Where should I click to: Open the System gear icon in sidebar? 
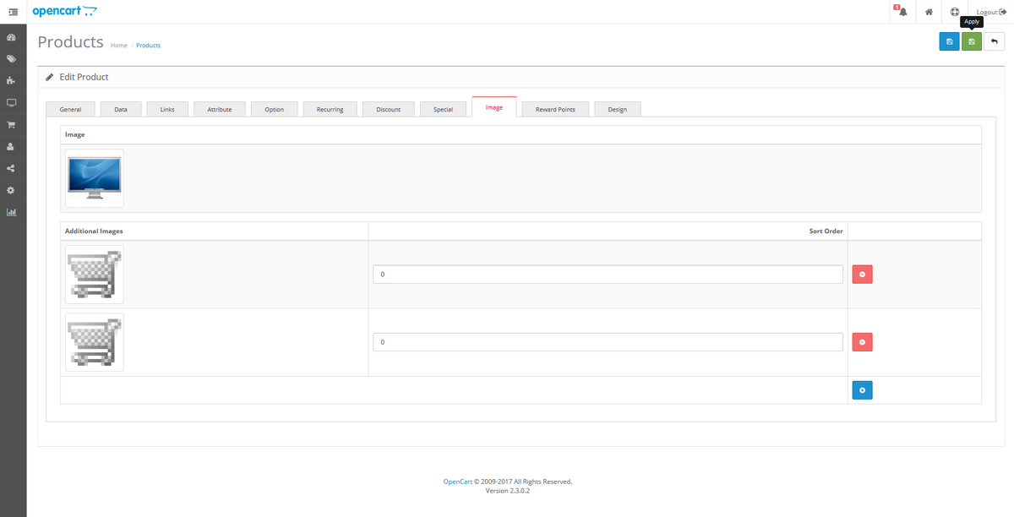point(12,190)
